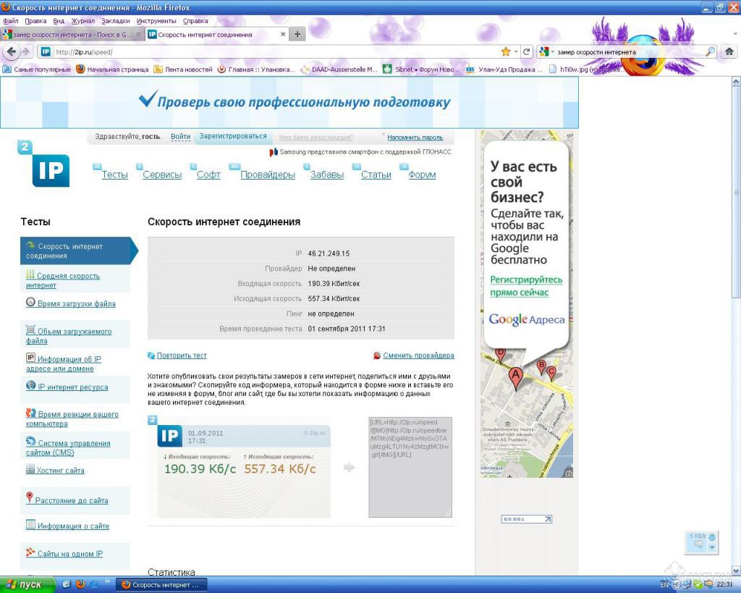The width and height of the screenshot is (741, 593).
Task: Open the search engine dropdown in the search bar
Action: coord(549,52)
